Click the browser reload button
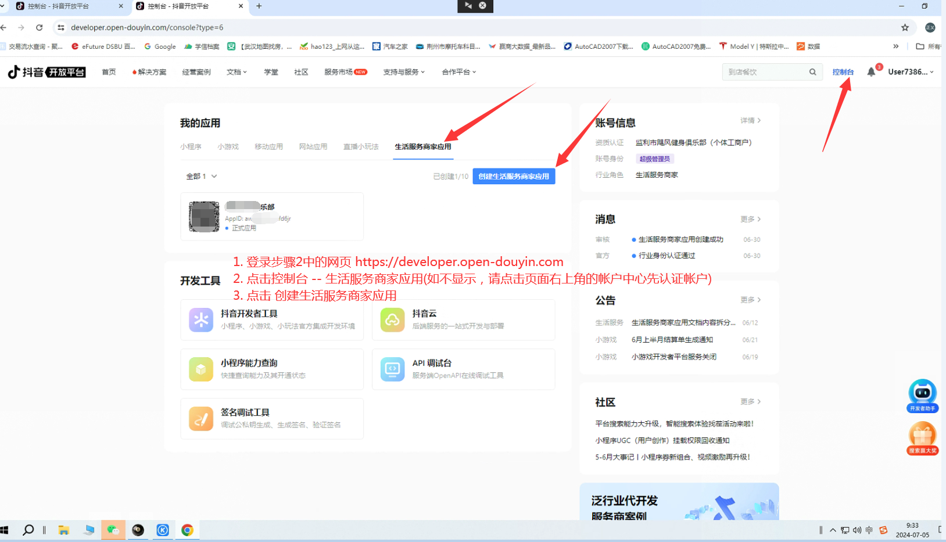Viewport: 946px width, 542px height. (39, 27)
